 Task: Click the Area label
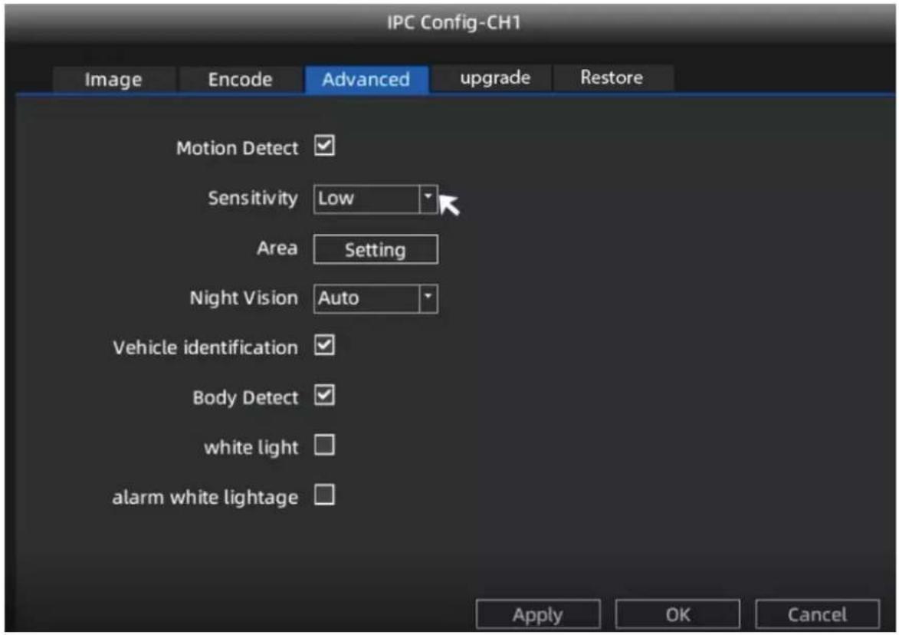(277, 248)
